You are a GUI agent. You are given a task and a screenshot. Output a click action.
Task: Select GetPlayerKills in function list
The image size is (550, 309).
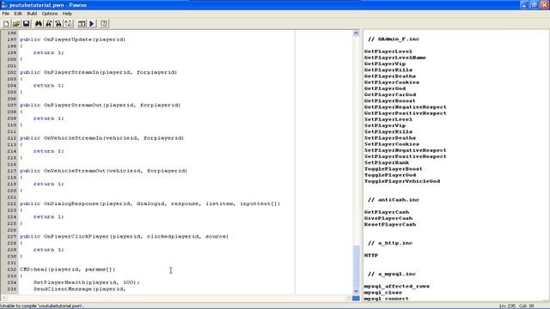point(388,70)
